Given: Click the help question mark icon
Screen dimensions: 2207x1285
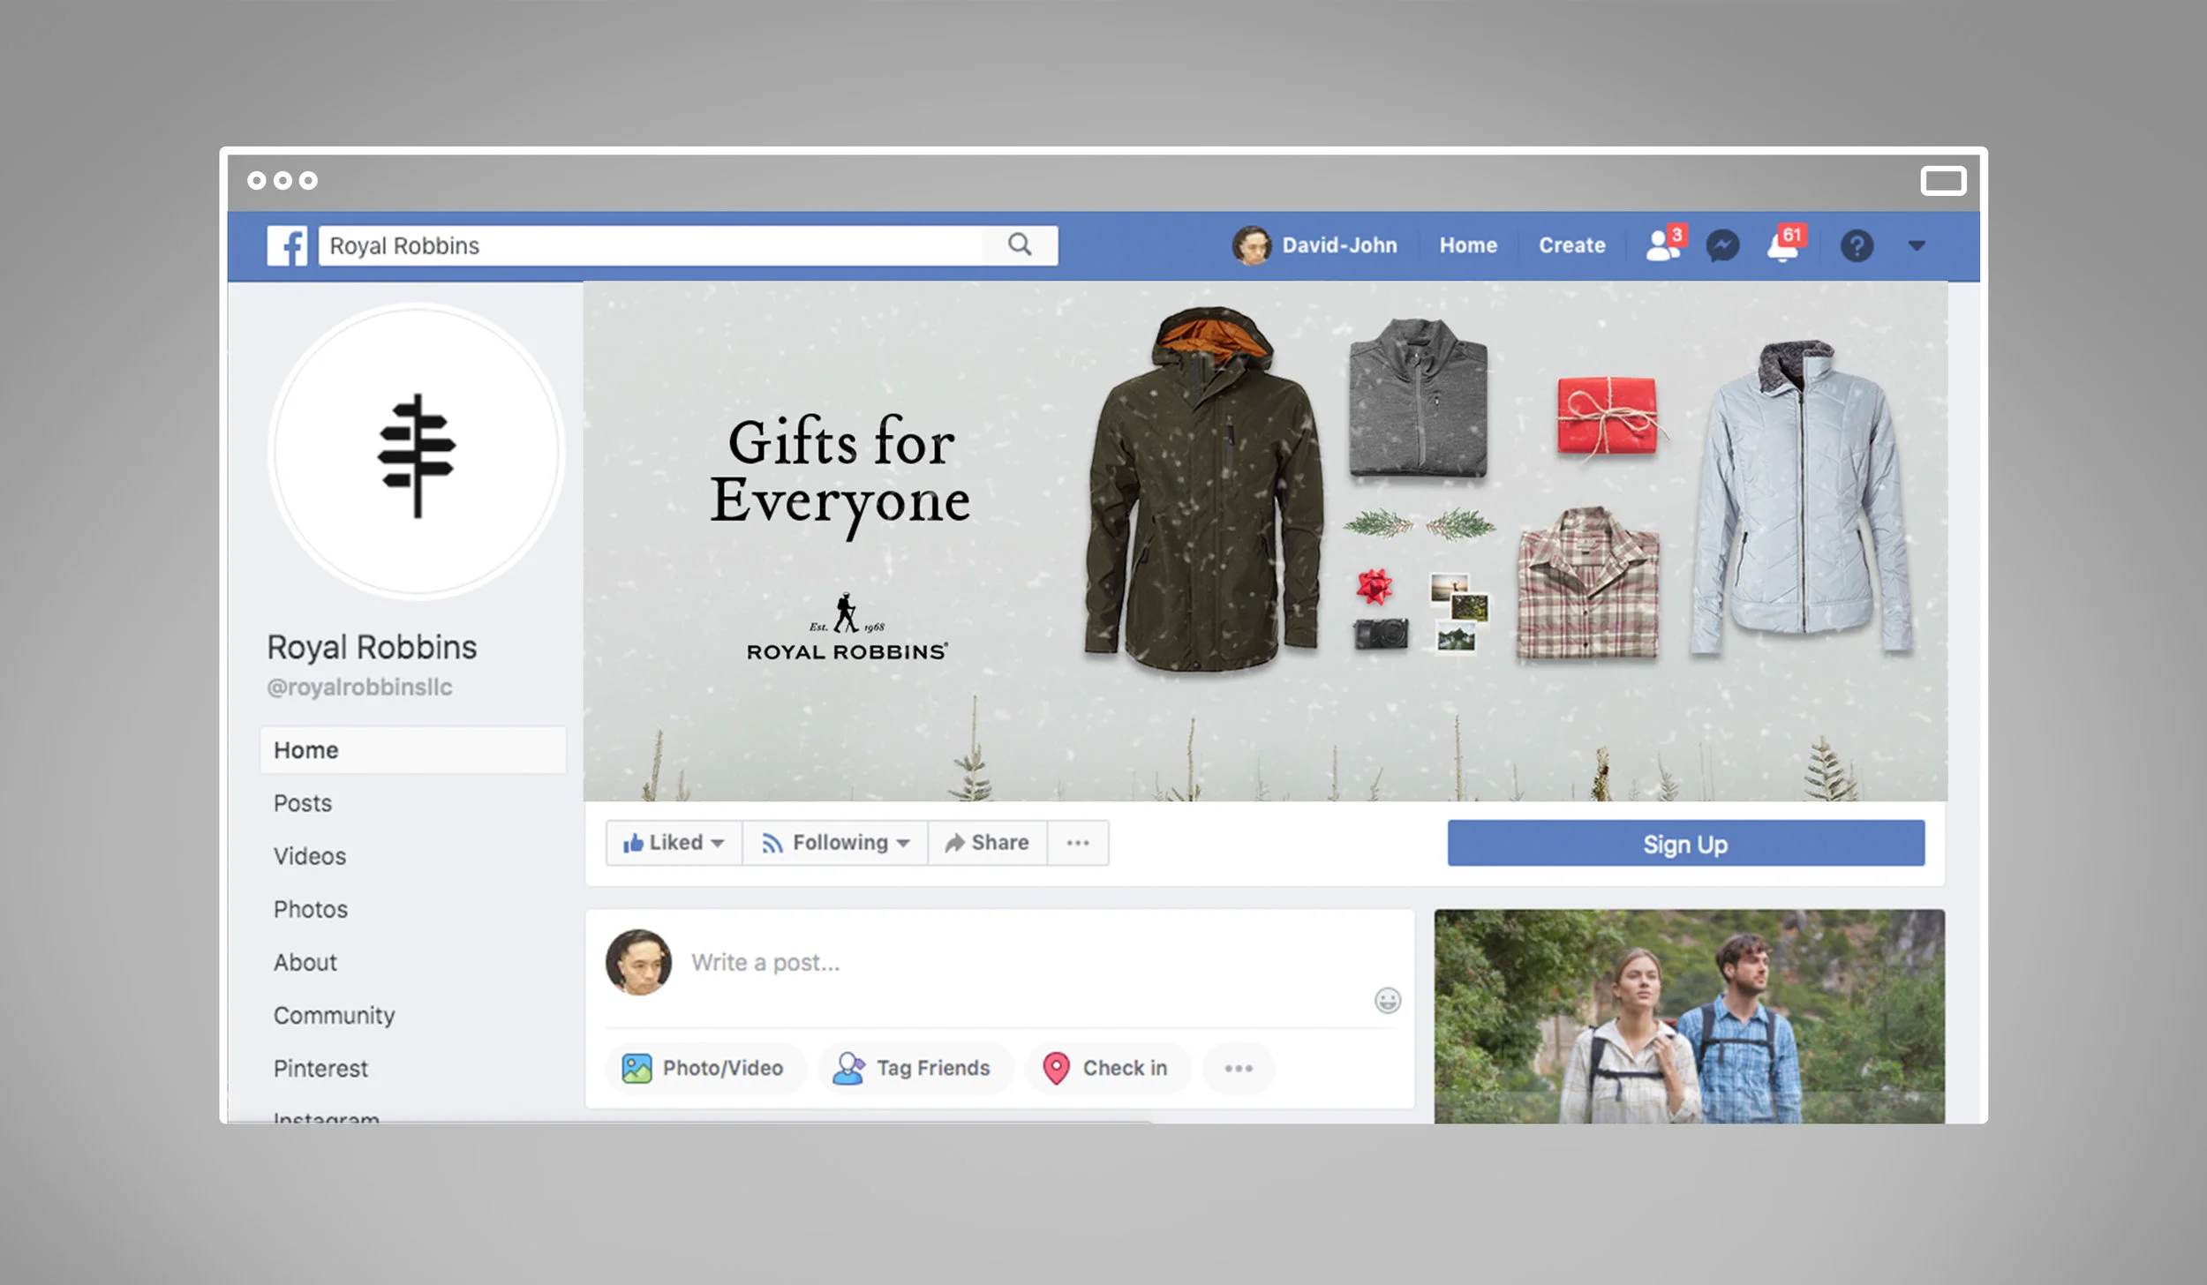Looking at the screenshot, I should pos(1857,245).
